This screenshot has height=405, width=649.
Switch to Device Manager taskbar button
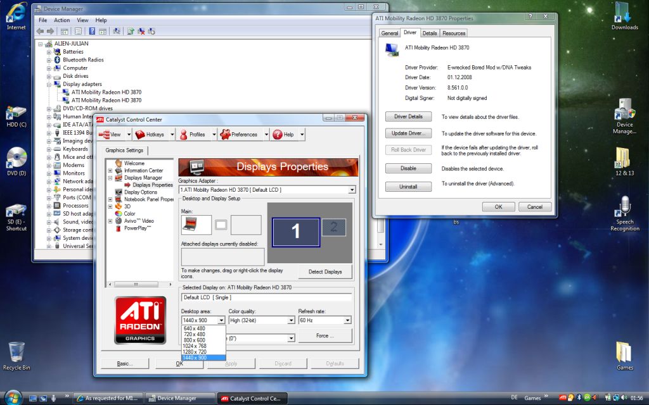pos(180,399)
